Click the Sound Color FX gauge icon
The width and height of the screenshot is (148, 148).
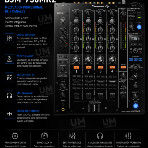pyautogui.click(x=44, y=136)
